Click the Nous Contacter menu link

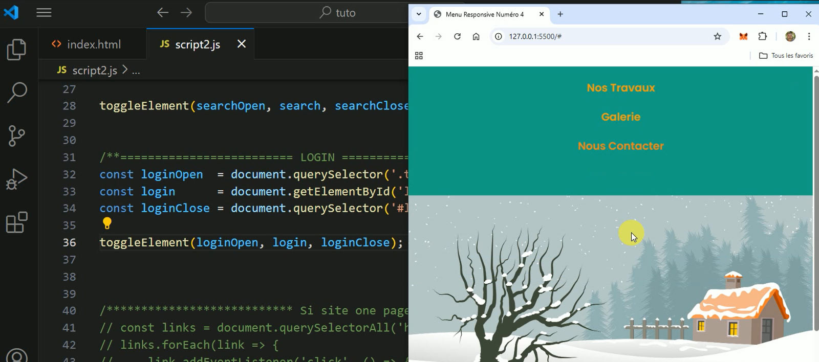coord(620,146)
